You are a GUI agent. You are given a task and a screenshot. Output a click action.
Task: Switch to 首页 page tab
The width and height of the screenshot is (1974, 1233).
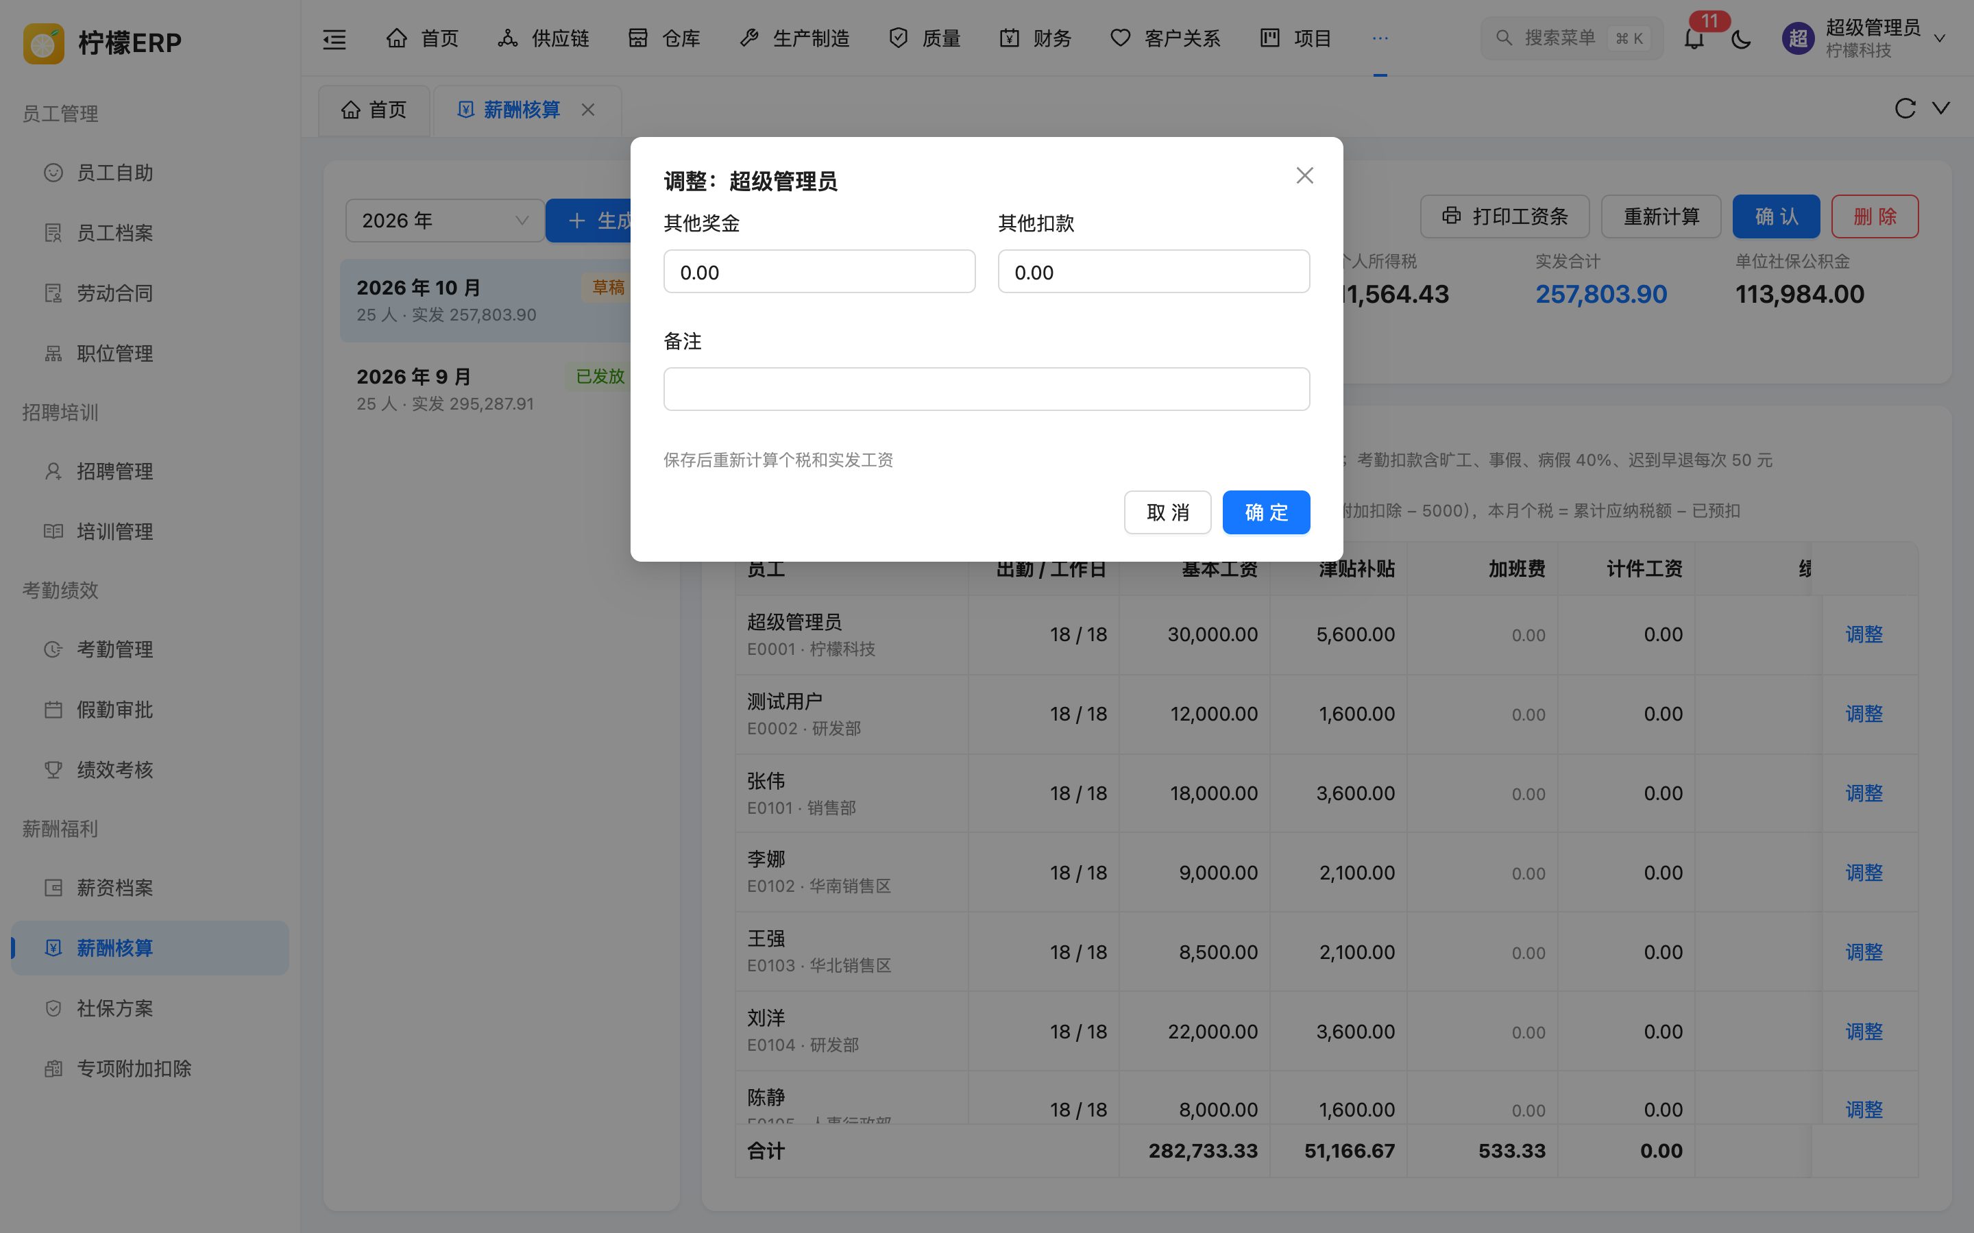coord(374,110)
